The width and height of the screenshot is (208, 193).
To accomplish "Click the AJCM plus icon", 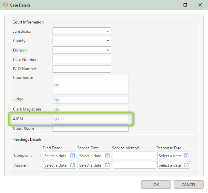I will pyautogui.click(x=57, y=119).
